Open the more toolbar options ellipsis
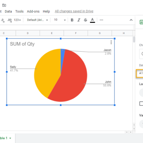The image size is (143, 143). [101, 20]
